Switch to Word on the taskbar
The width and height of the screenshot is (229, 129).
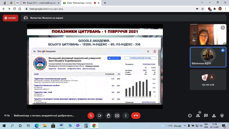[x=61, y=126]
